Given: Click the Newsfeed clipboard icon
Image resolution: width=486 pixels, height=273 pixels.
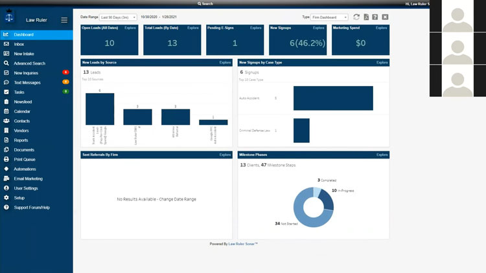Looking at the screenshot, I should [6, 102].
